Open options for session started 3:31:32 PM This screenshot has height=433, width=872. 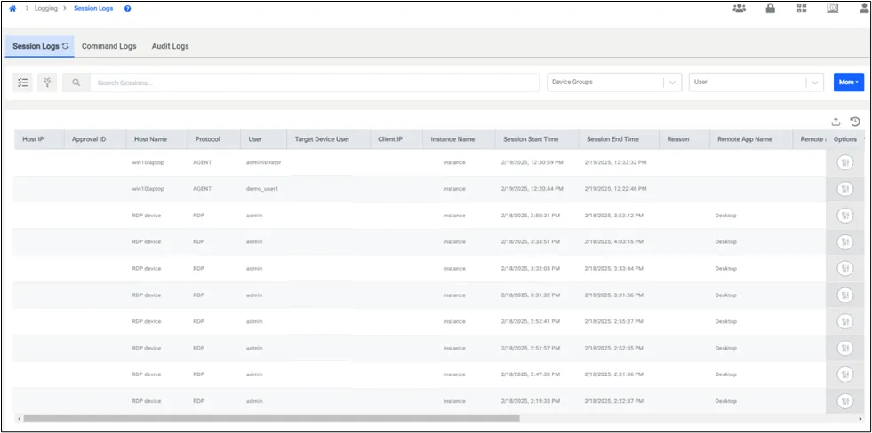click(x=844, y=295)
